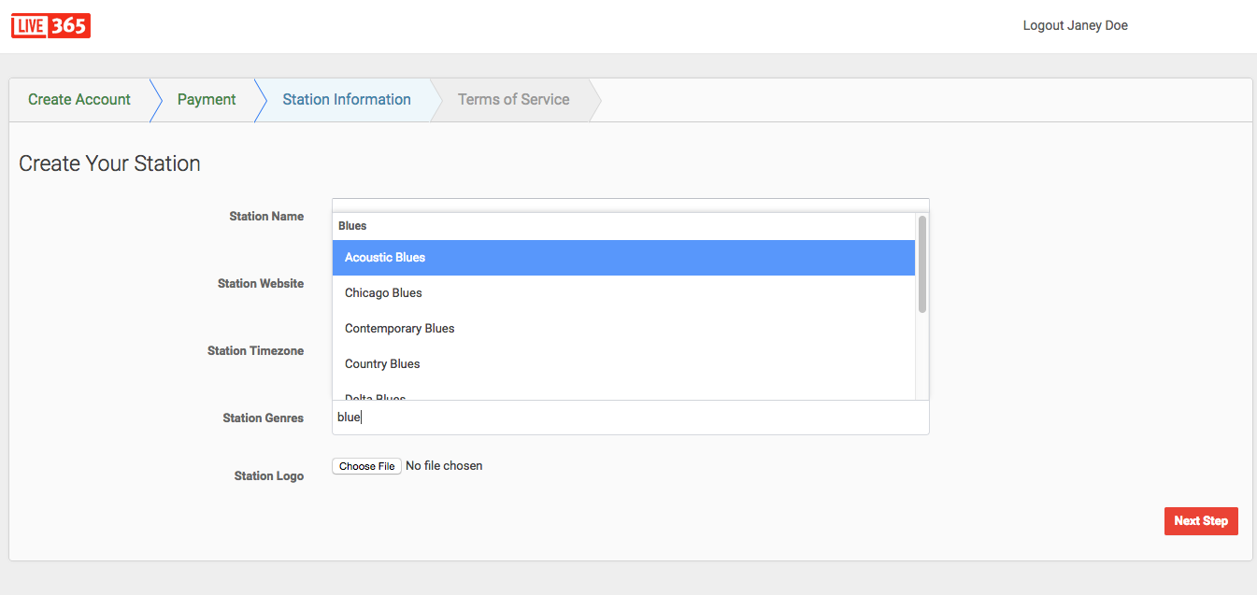Click the Next Step button

(1201, 521)
